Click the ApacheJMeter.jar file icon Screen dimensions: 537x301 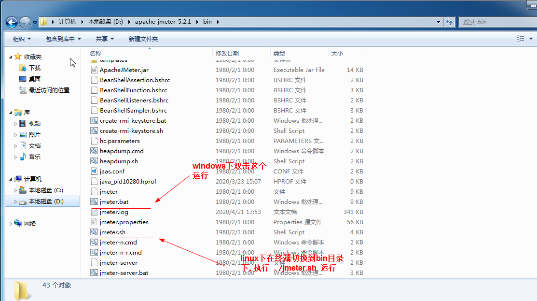[94, 70]
